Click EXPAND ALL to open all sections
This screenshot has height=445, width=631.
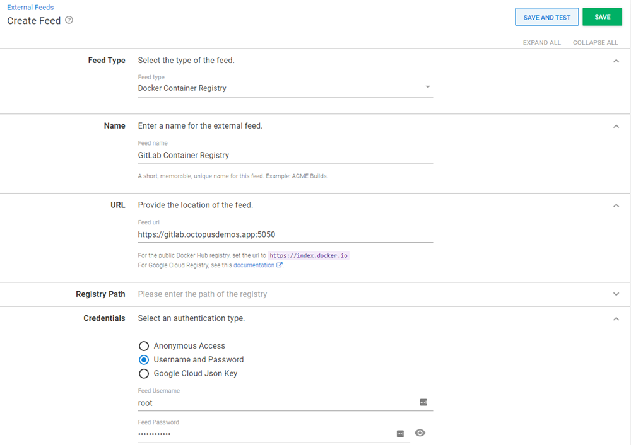pyautogui.click(x=541, y=42)
